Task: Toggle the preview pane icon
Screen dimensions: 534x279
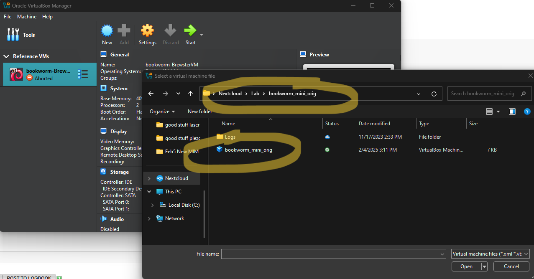Action: pos(512,112)
